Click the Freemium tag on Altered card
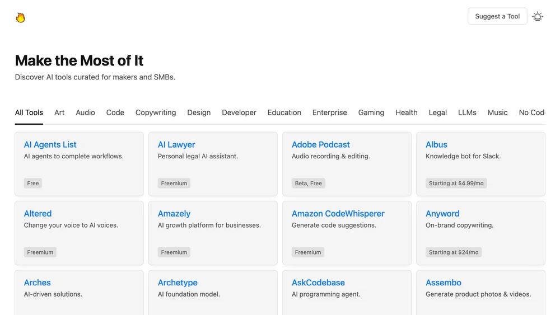The width and height of the screenshot is (560, 315). pyautogui.click(x=40, y=252)
